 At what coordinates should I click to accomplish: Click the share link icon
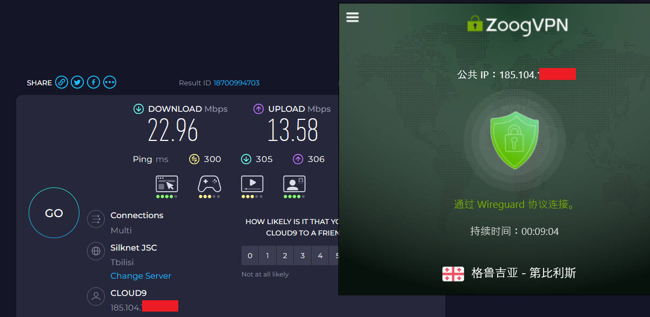[62, 83]
